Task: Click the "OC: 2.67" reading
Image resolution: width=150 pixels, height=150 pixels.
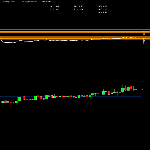Action: (x=103, y=7)
